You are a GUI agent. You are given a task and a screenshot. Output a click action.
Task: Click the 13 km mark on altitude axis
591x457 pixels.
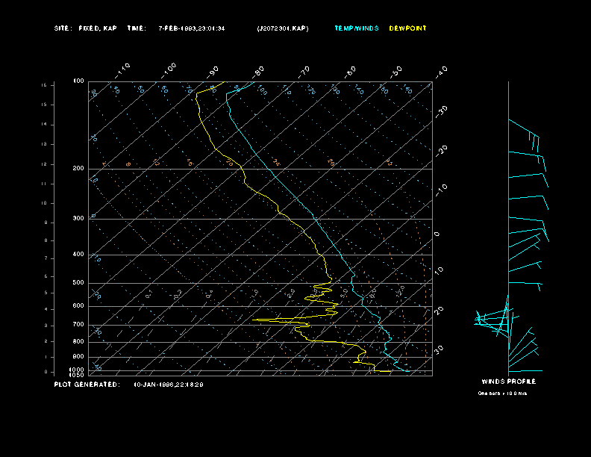coord(44,144)
